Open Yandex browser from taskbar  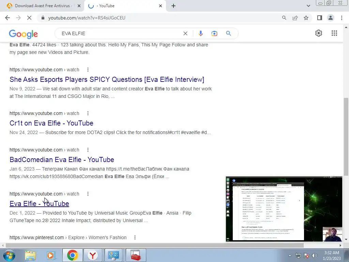tap(92, 255)
